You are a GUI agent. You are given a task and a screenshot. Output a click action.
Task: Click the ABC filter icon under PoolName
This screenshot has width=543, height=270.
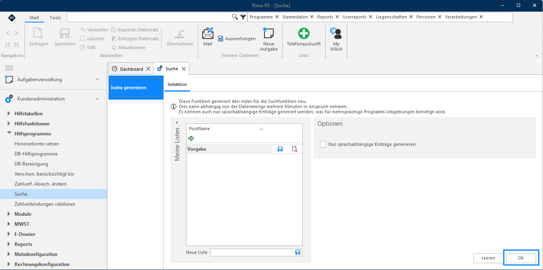[x=191, y=138]
